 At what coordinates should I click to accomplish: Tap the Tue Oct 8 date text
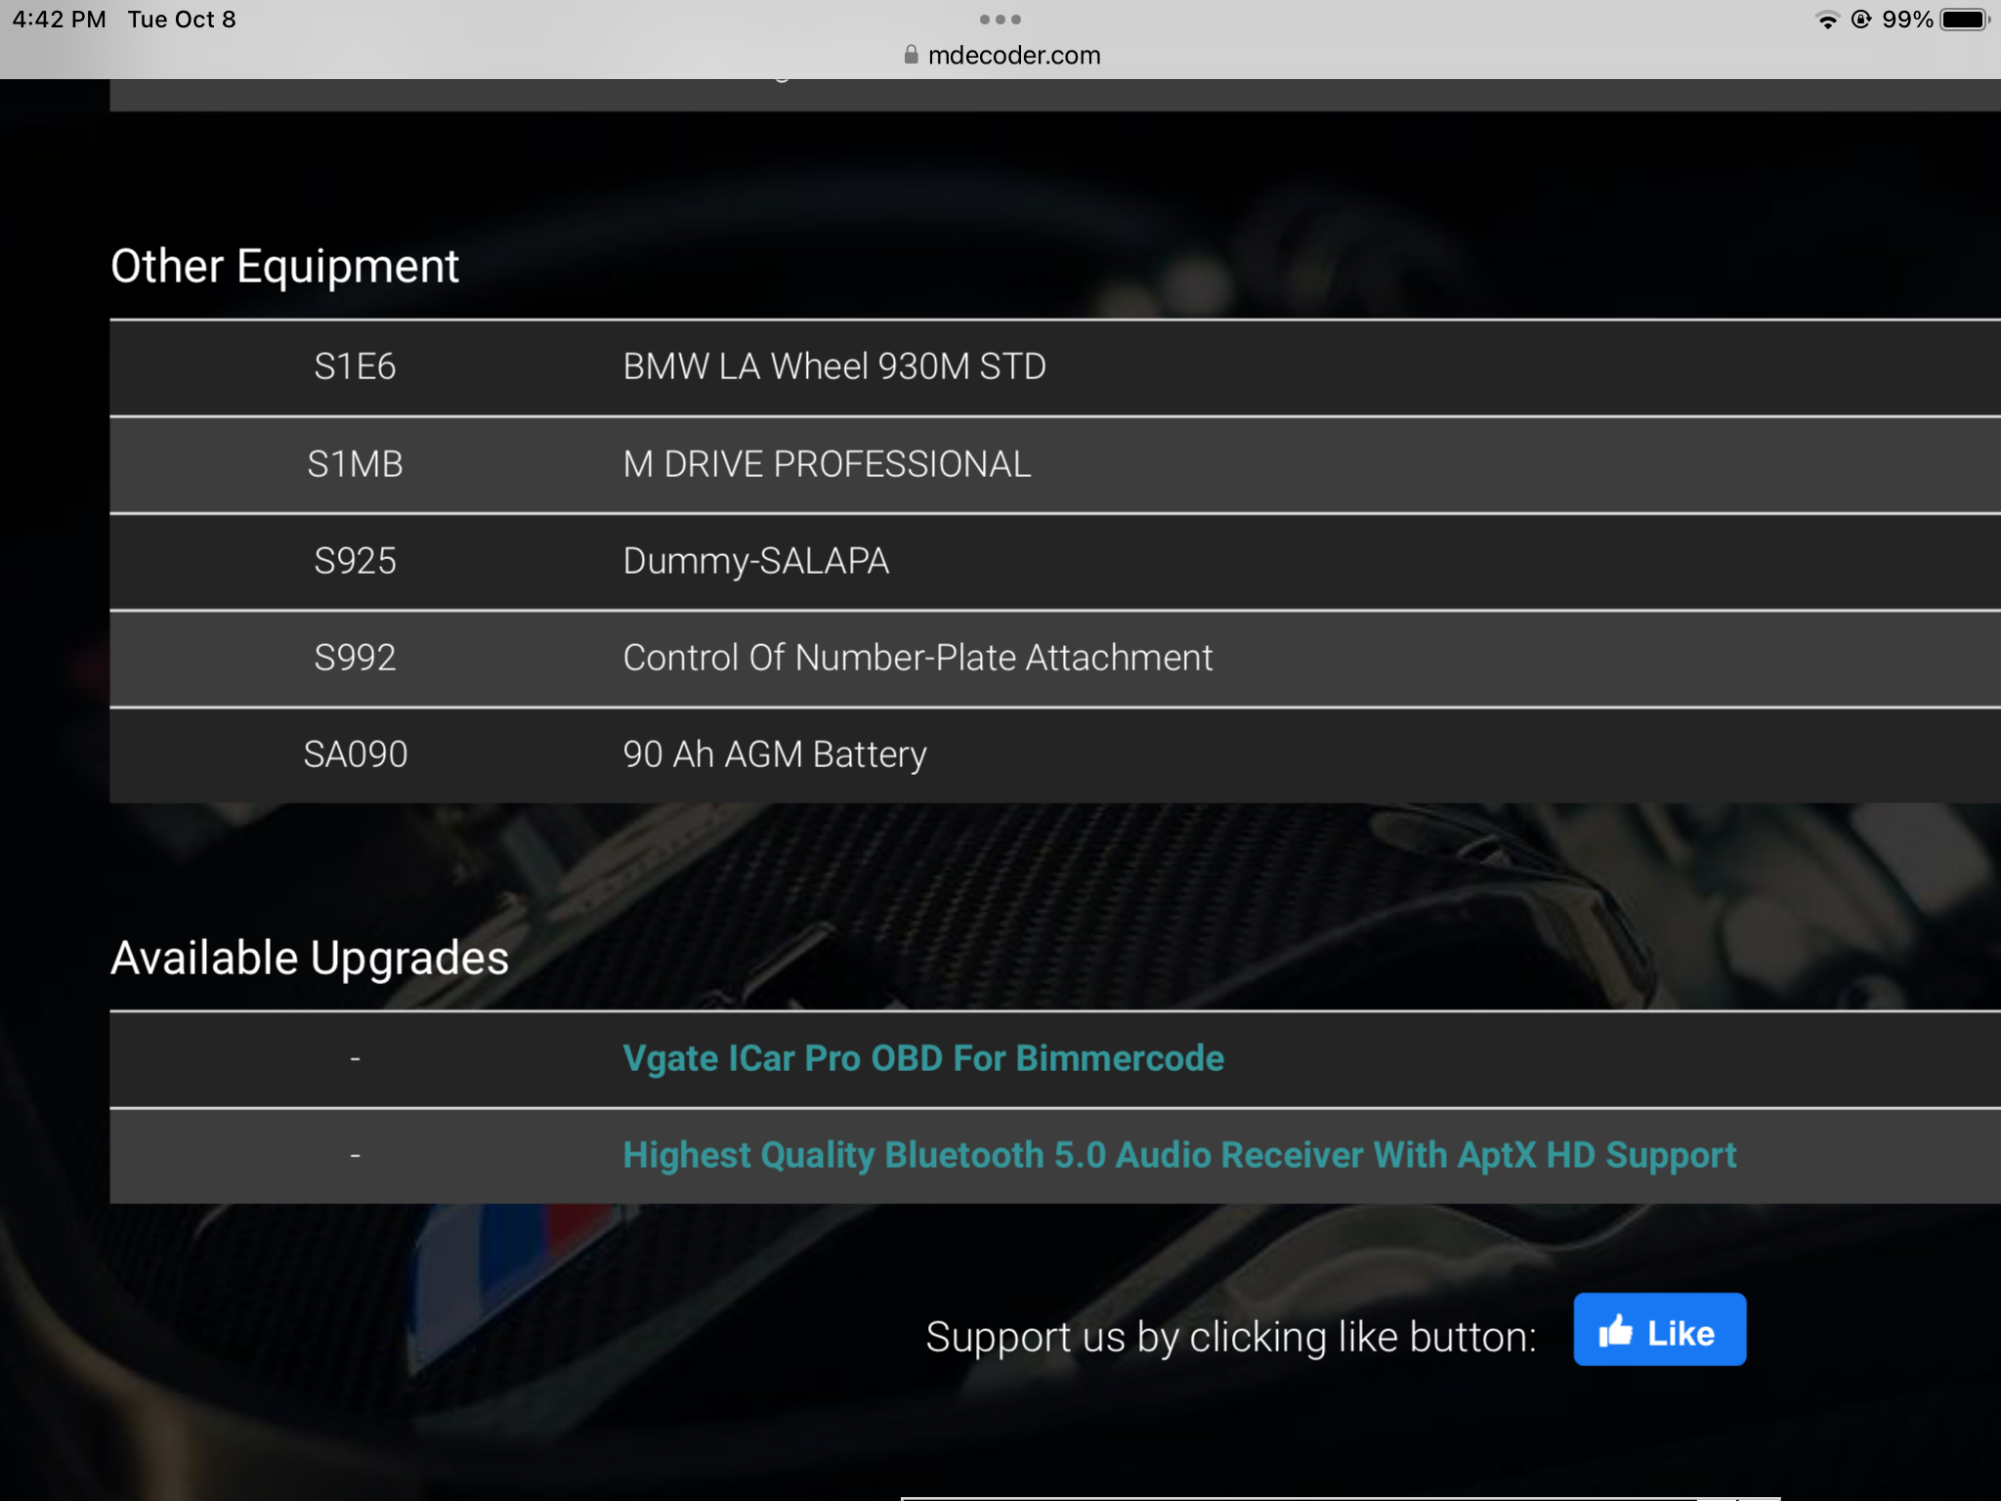click(x=182, y=20)
